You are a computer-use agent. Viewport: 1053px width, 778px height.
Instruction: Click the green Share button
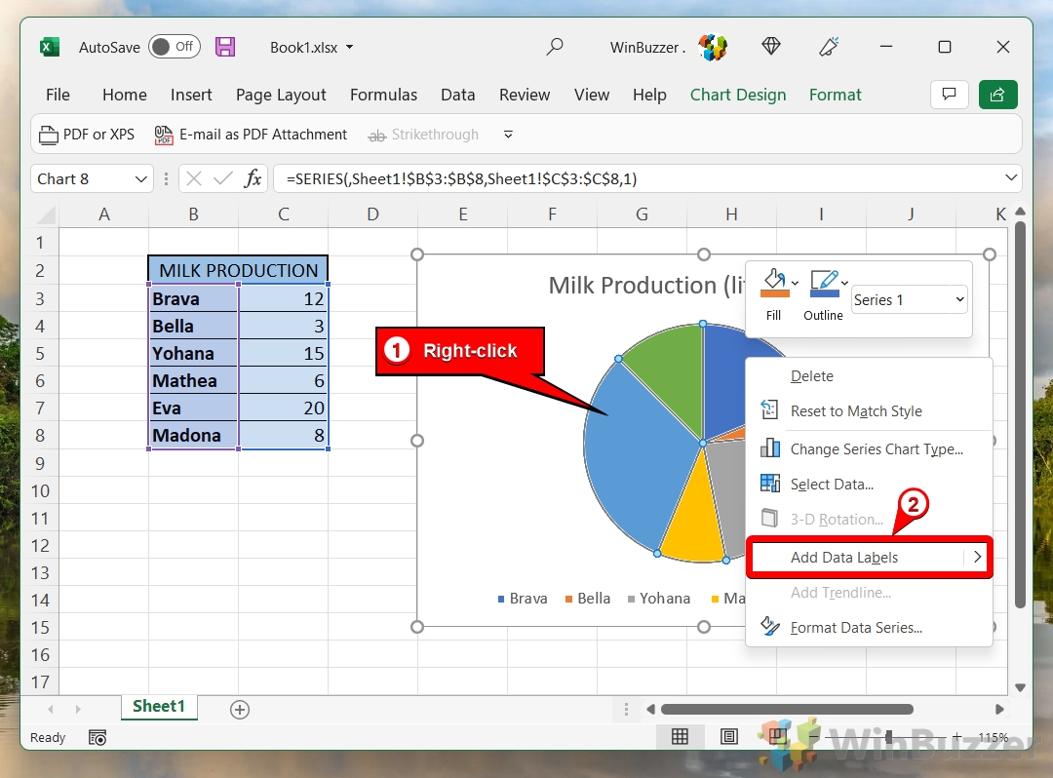pos(997,95)
